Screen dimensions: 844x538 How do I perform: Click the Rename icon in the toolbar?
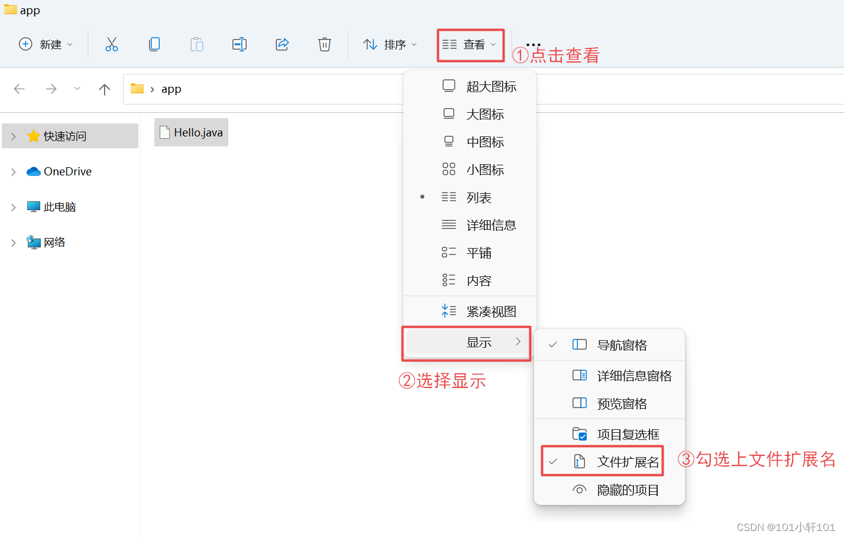pyautogui.click(x=240, y=44)
